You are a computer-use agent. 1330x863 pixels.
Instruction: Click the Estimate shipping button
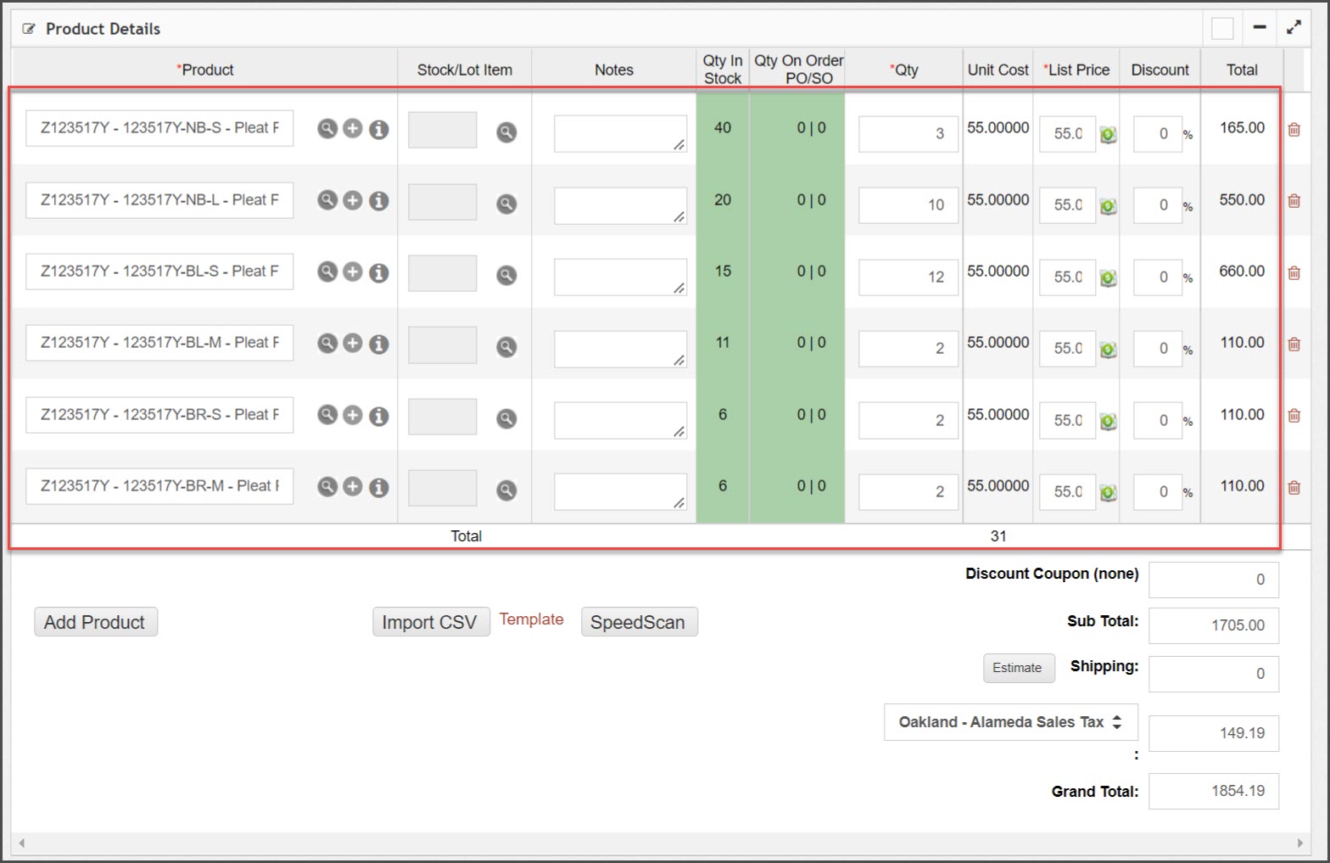pos(1019,668)
